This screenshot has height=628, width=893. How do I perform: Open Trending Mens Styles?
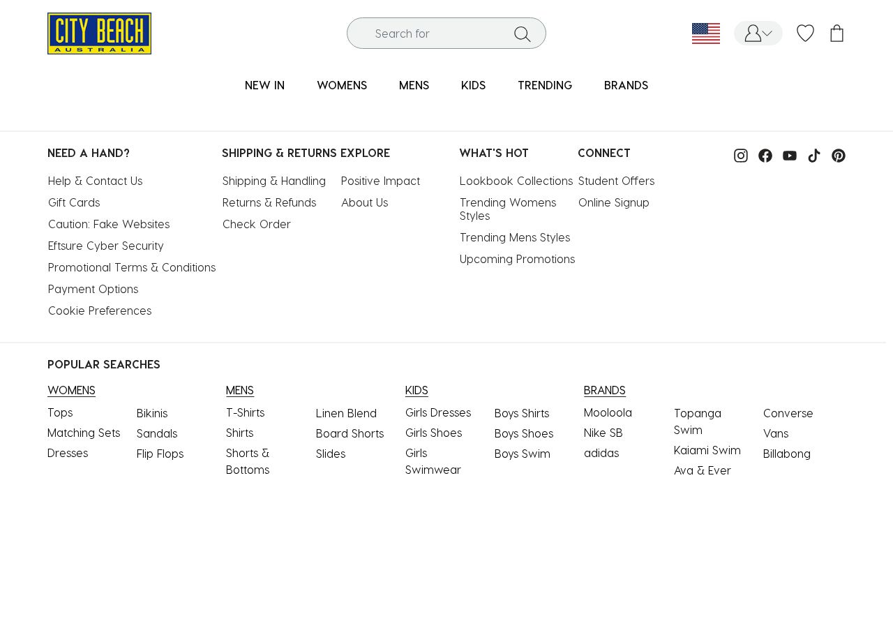pos(515,237)
